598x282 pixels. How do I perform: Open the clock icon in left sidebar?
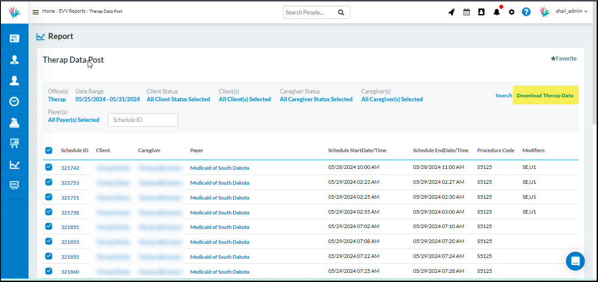pos(14,102)
